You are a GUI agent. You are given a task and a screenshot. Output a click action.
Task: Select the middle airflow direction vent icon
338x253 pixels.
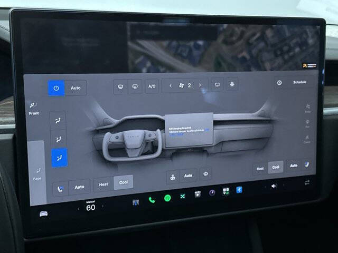tap(59, 139)
